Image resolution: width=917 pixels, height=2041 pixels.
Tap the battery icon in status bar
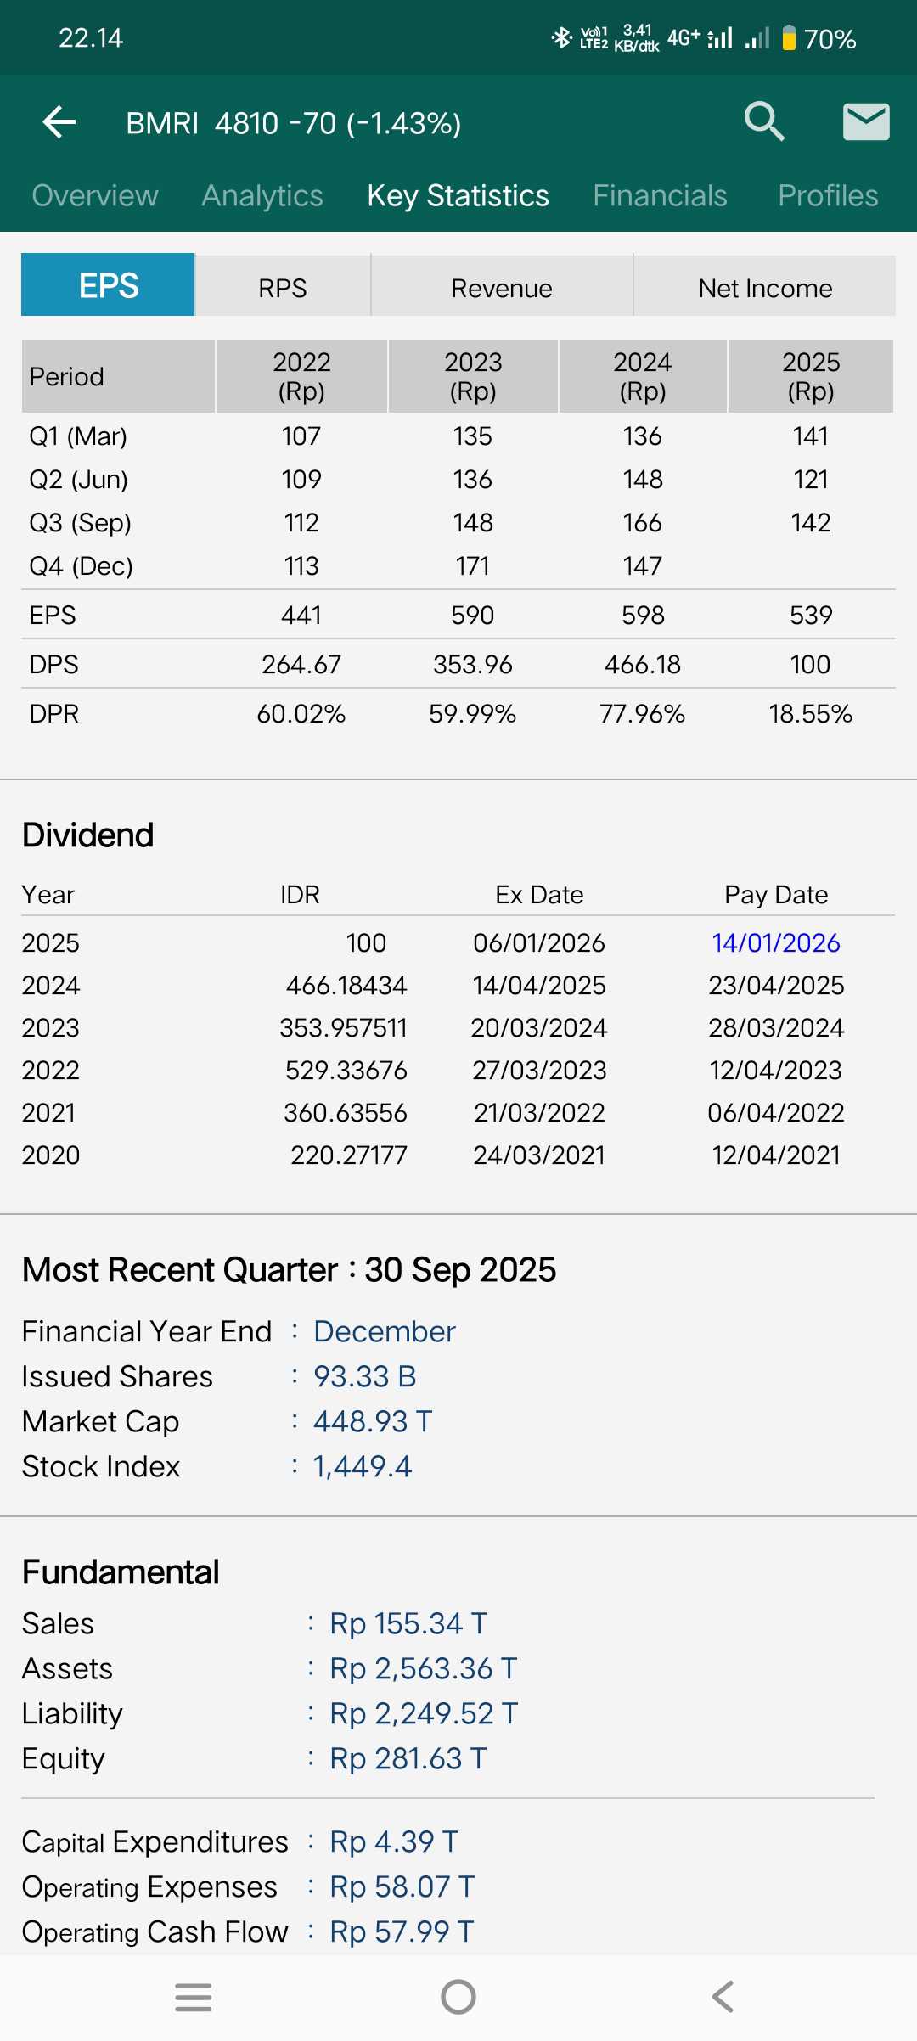coord(789,38)
